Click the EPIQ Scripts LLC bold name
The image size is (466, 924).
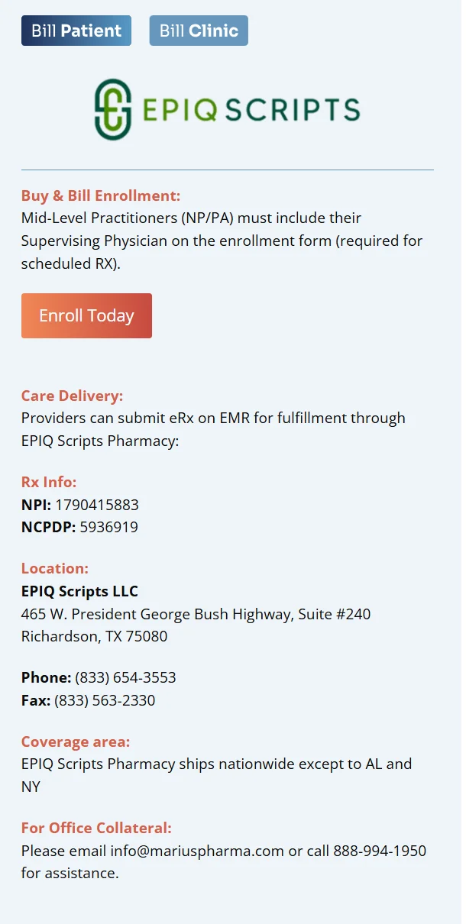pyautogui.click(x=79, y=592)
